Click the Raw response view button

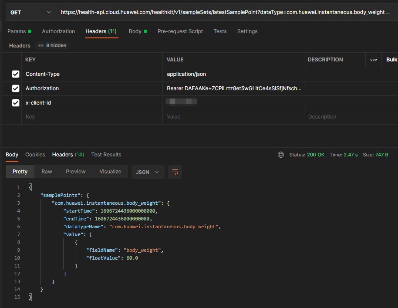point(47,172)
